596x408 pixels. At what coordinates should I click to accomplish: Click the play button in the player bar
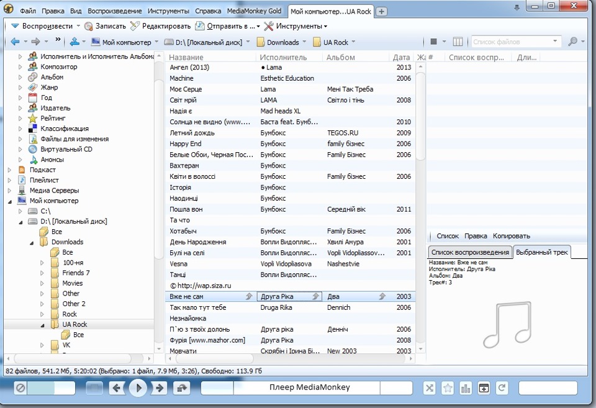tap(138, 388)
